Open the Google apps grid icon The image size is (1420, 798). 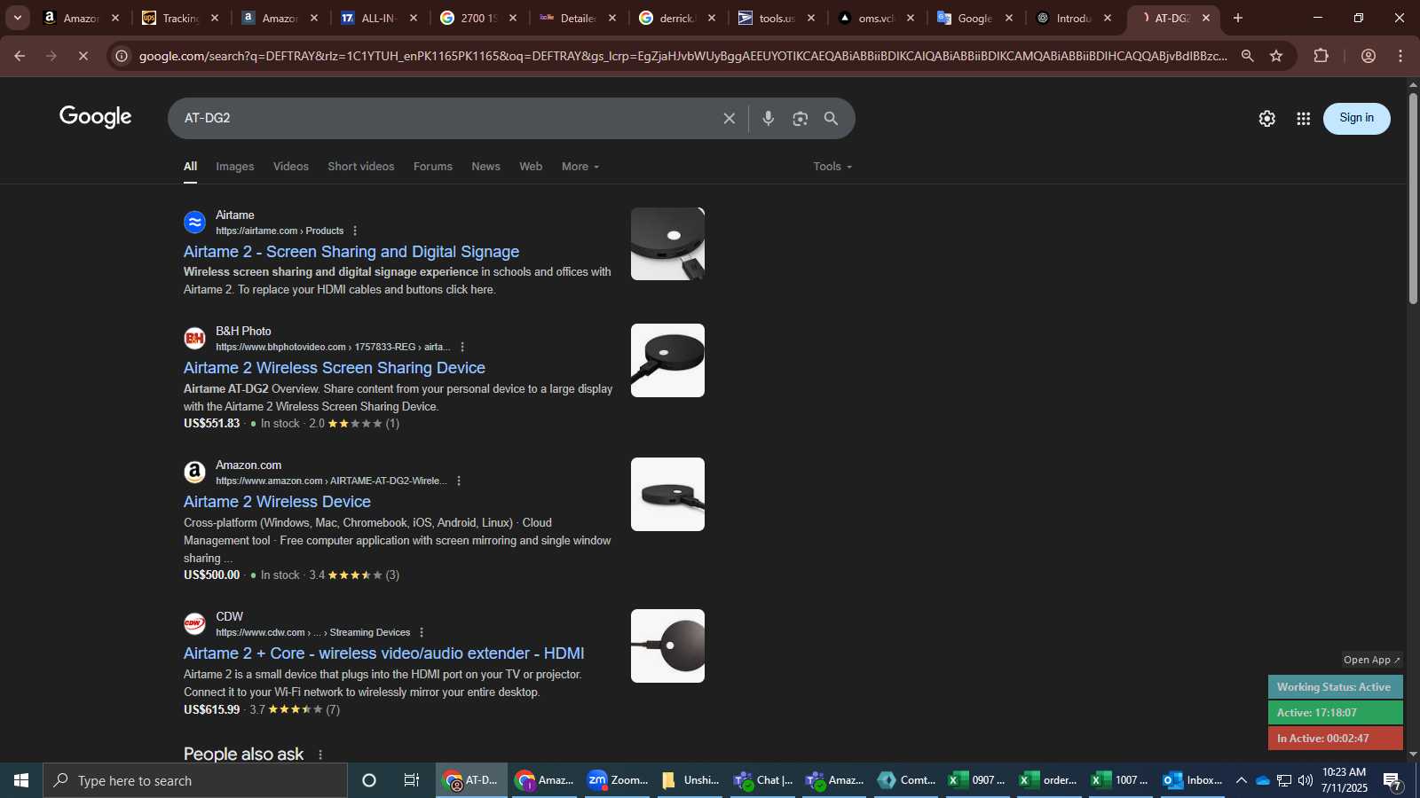coord(1303,119)
